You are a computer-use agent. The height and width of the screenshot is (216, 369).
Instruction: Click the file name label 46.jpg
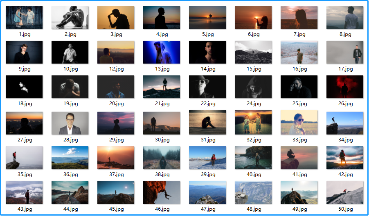162,209
